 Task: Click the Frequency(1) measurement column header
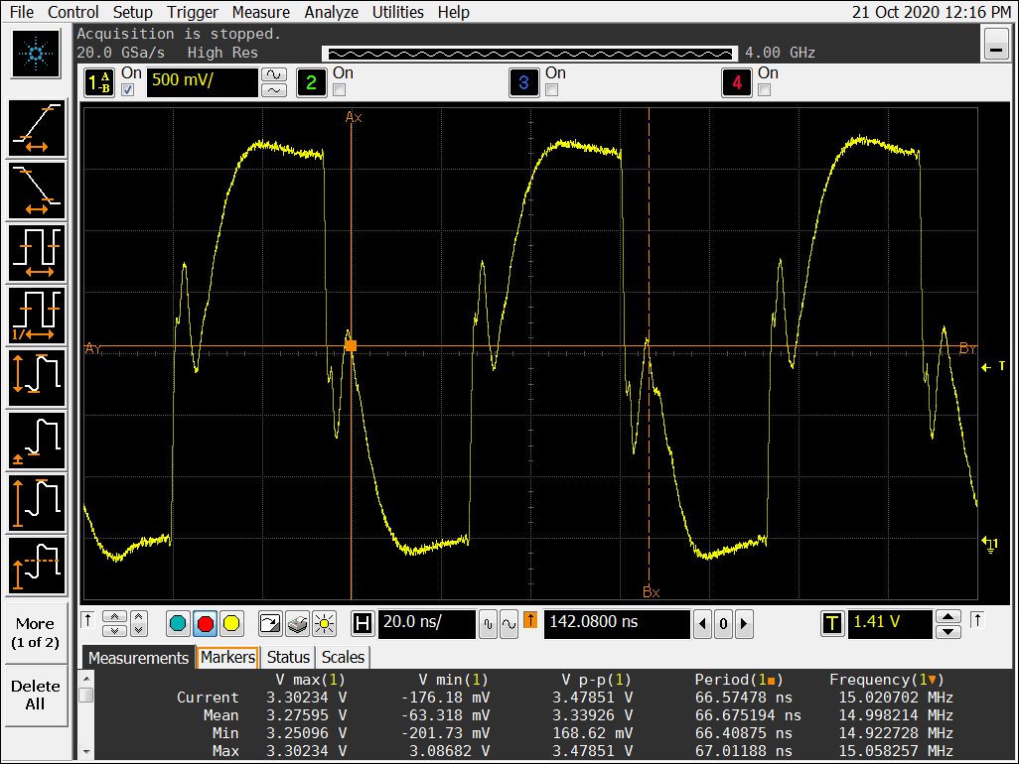[887, 680]
